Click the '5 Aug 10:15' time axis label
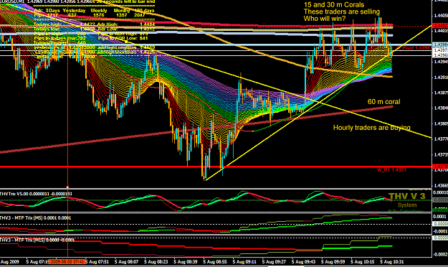This screenshot has width=448, height=267. pos(362,261)
